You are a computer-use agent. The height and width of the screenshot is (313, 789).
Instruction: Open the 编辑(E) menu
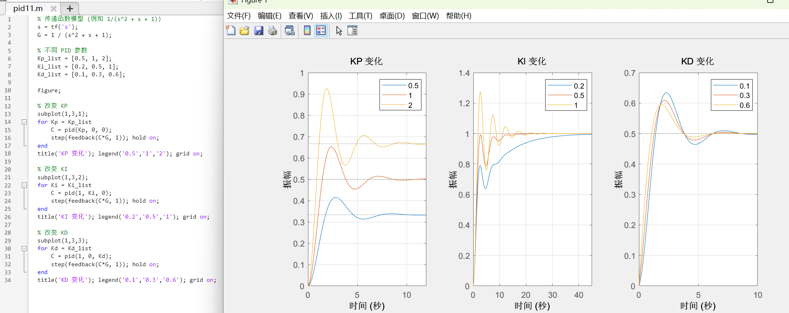[x=270, y=16]
